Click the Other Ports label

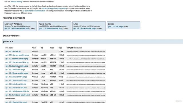(x=10, y=98)
